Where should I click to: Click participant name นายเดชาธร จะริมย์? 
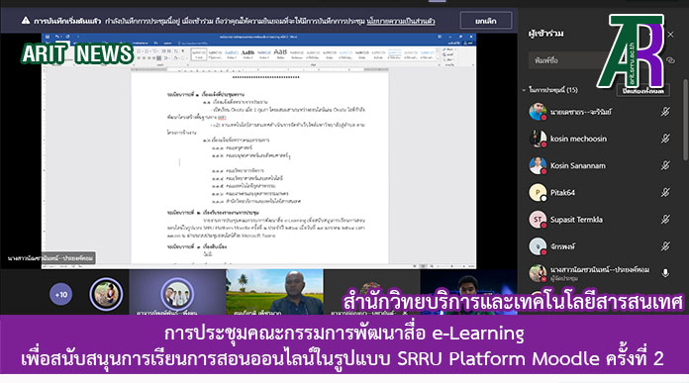coord(580,112)
